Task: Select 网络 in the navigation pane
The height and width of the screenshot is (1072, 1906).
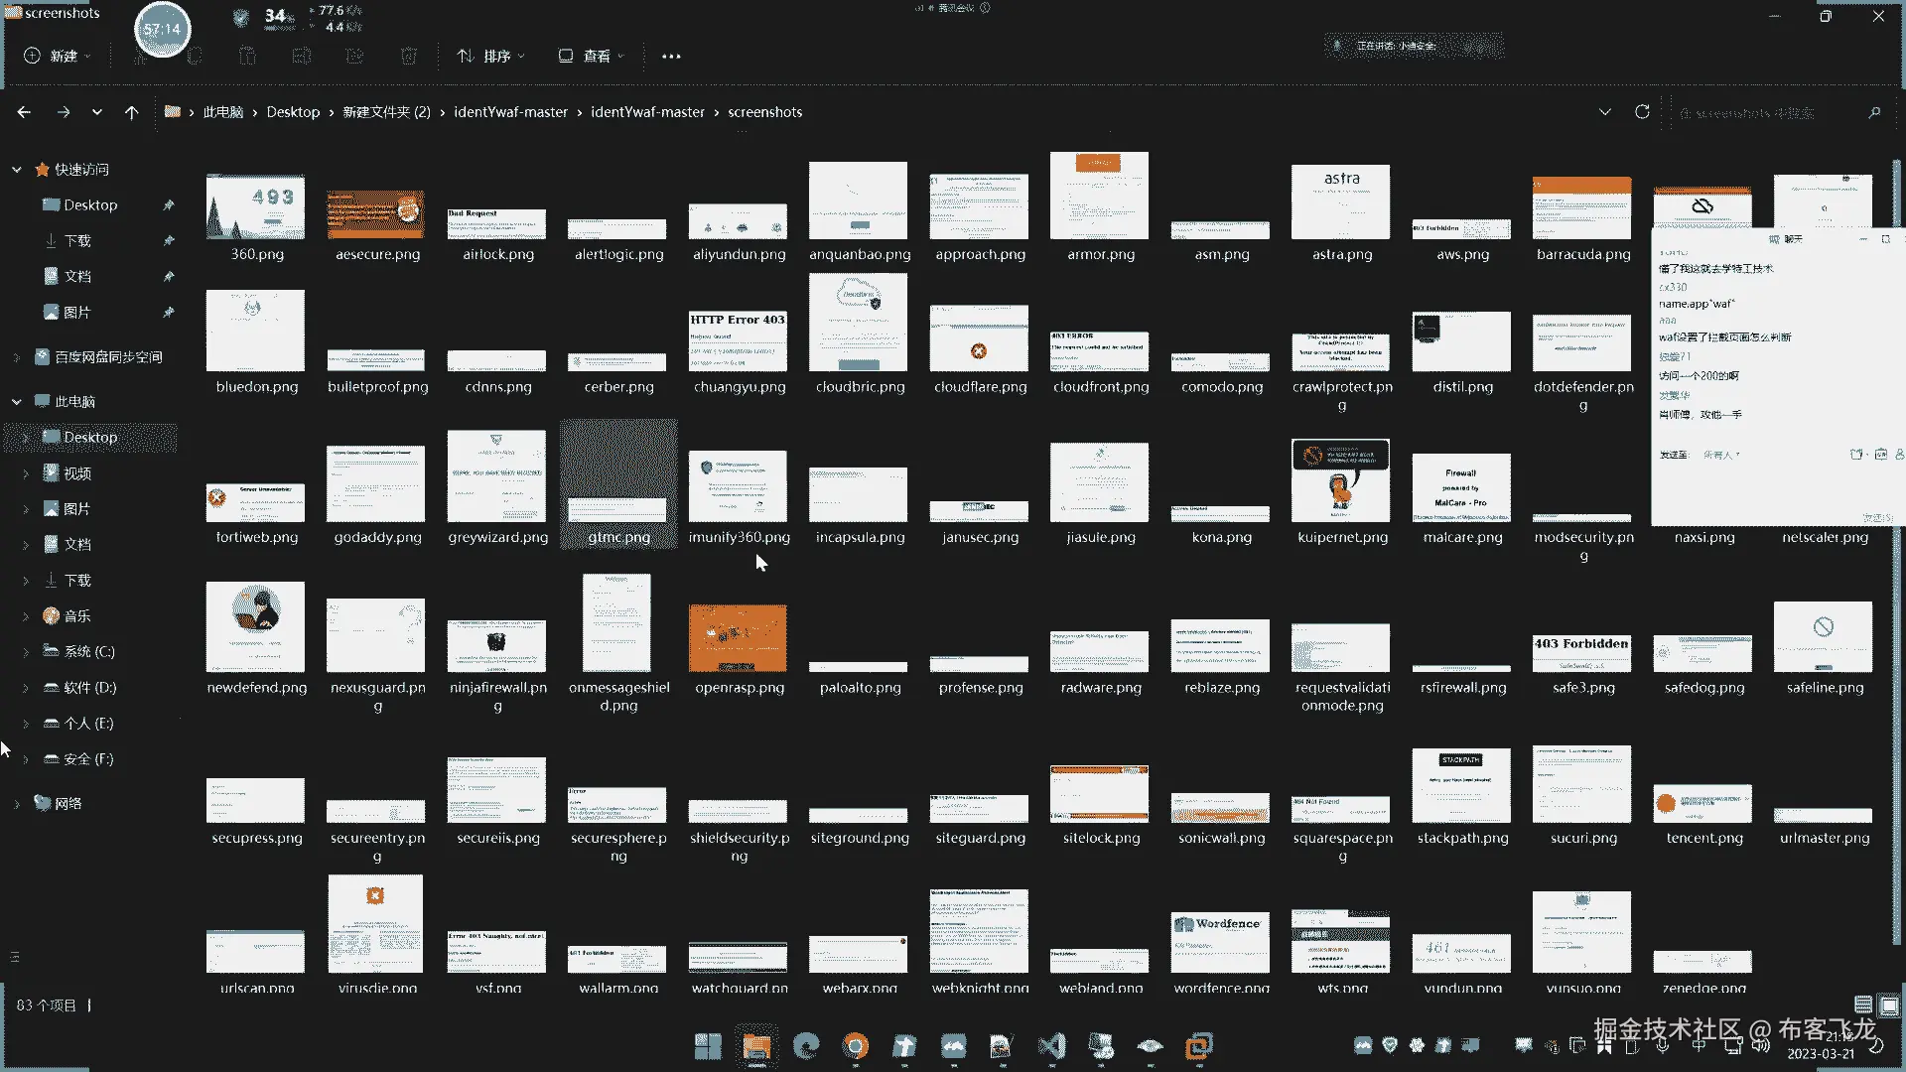Action: 68,803
